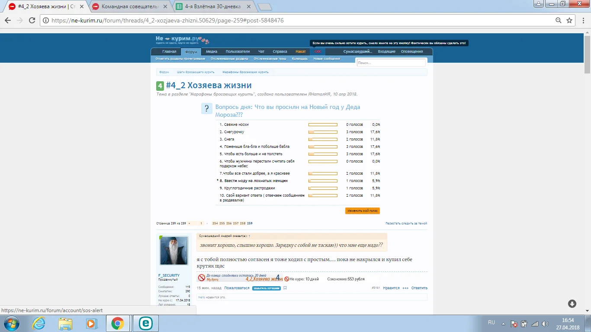Open the Чат navigation tab

pyautogui.click(x=261, y=52)
